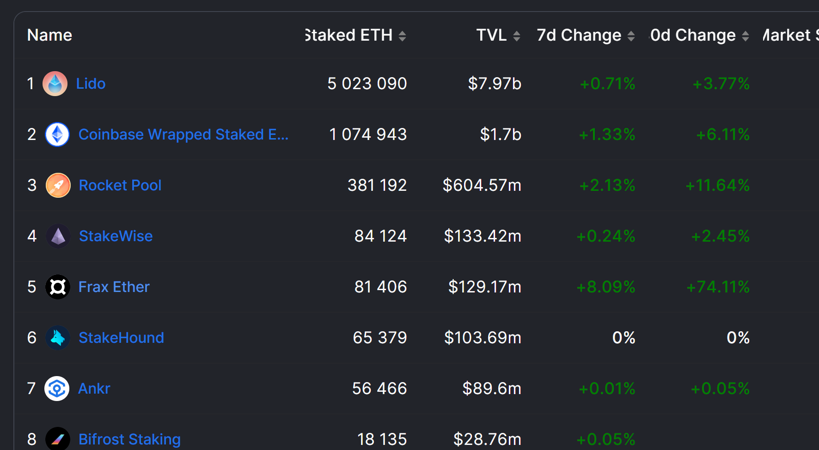Sort by 30d Change arrows icon

point(745,36)
